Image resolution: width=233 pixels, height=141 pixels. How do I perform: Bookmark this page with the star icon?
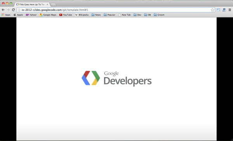tap(212, 10)
